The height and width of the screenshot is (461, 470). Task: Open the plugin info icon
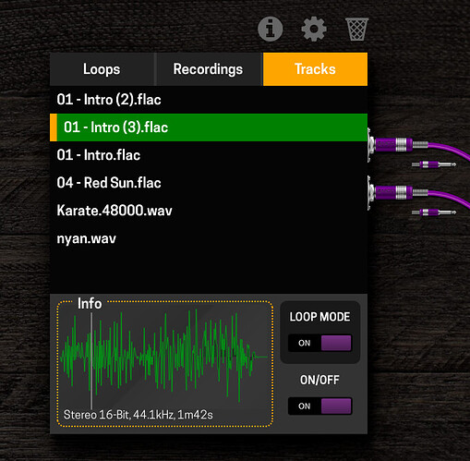pyautogui.click(x=270, y=30)
